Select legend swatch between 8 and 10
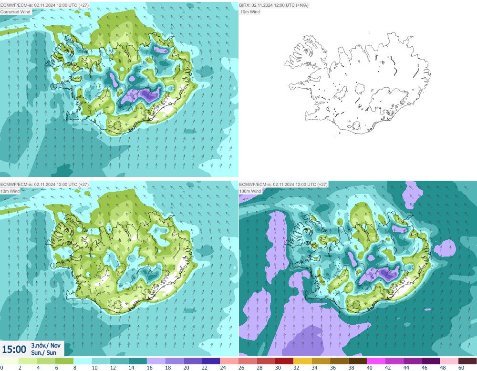Image resolution: width=477 pixels, height=371 pixels. click(83, 361)
